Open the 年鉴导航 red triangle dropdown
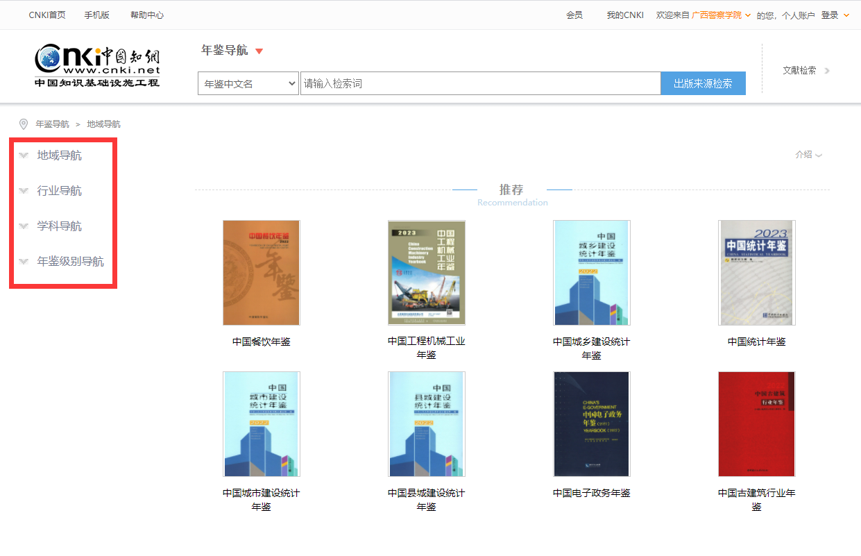This screenshot has width=861, height=556. (259, 51)
